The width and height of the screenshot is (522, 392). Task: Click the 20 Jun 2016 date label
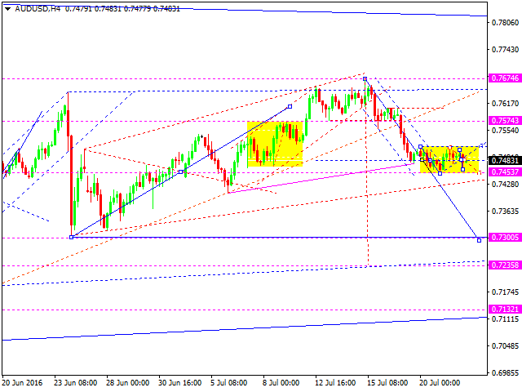[23, 383]
